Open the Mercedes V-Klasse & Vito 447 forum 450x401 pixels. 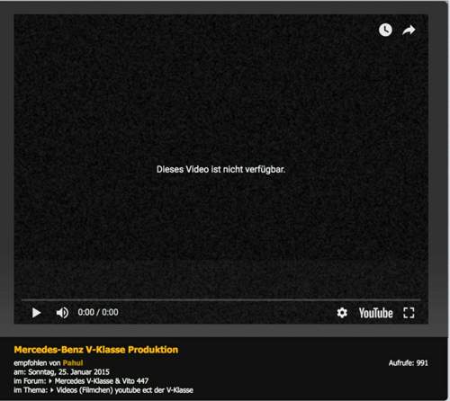[102, 381]
